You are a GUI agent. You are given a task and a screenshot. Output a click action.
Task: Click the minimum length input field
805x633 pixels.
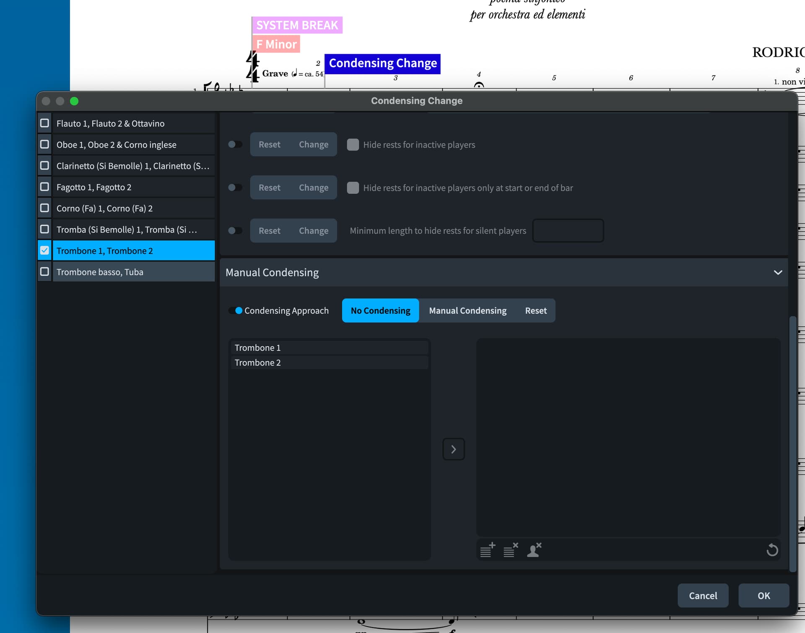point(568,231)
